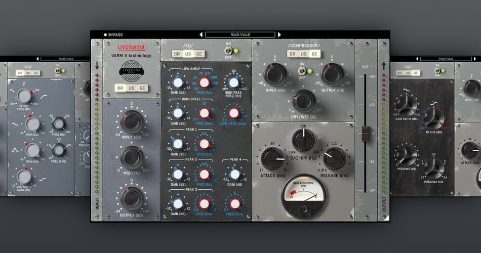The width and height of the screenshot is (481, 253).
Task: Open the Rock Vocal preset field in main window
Action: click(240, 34)
